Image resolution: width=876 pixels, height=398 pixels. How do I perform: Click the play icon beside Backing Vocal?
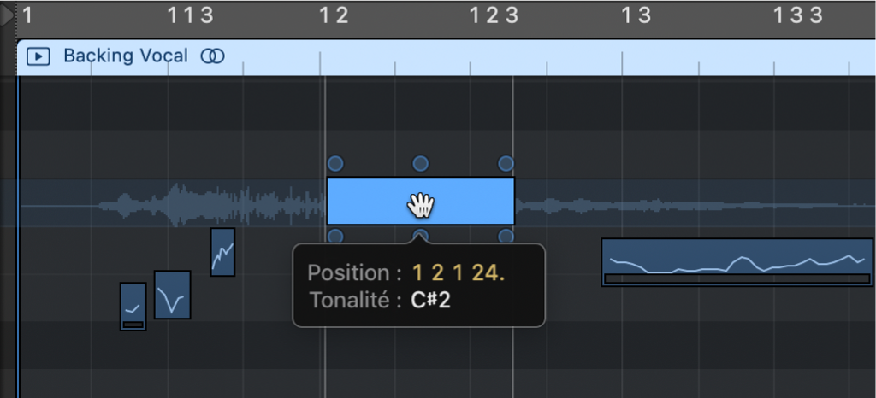tap(38, 56)
